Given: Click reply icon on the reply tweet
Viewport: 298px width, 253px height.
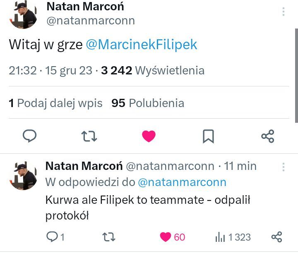Looking at the screenshot, I should [52, 237].
